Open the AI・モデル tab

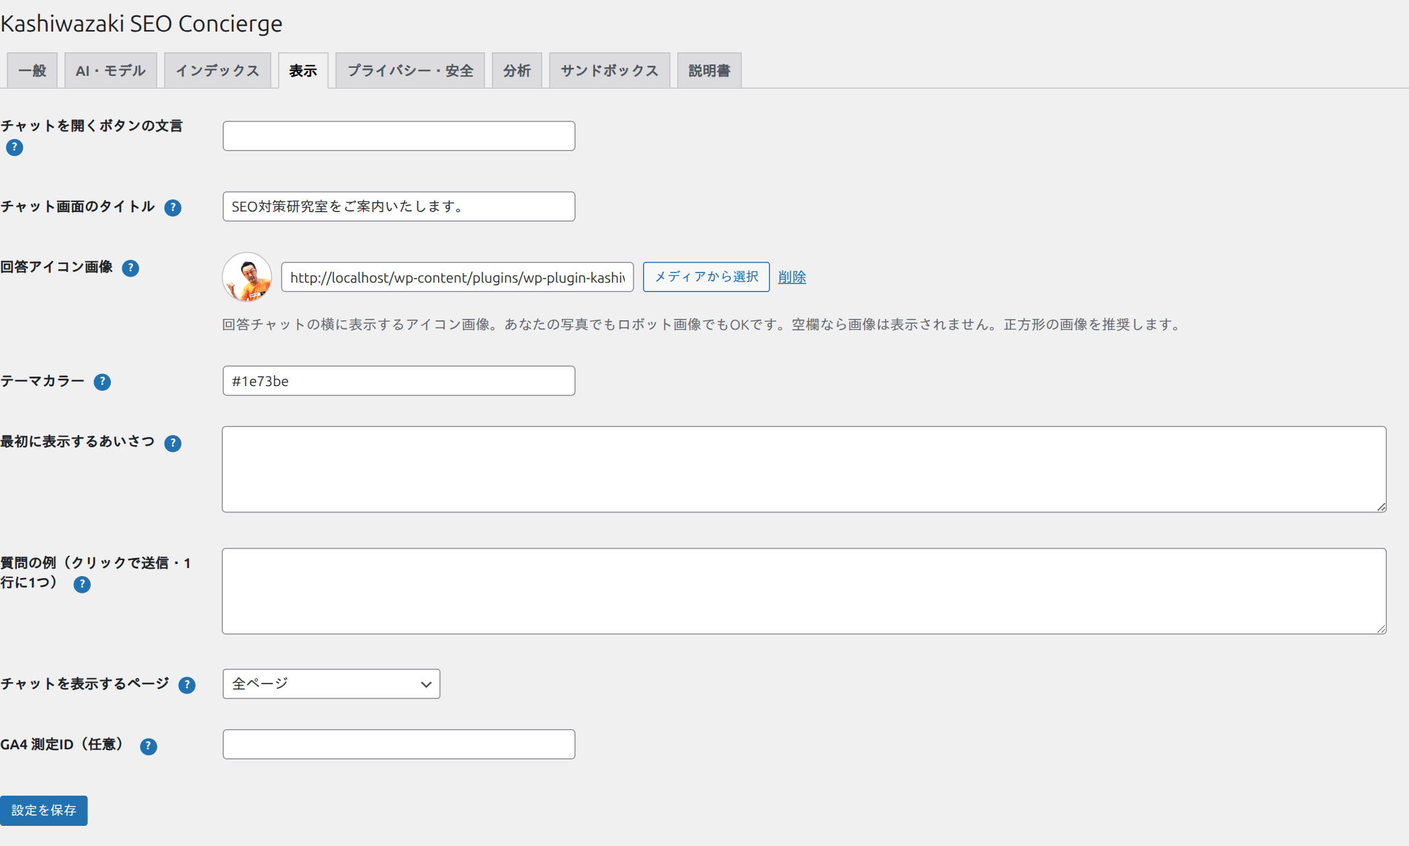click(111, 70)
